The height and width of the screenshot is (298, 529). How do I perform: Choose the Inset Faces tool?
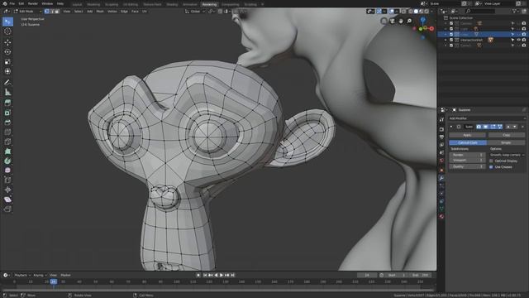(7, 113)
